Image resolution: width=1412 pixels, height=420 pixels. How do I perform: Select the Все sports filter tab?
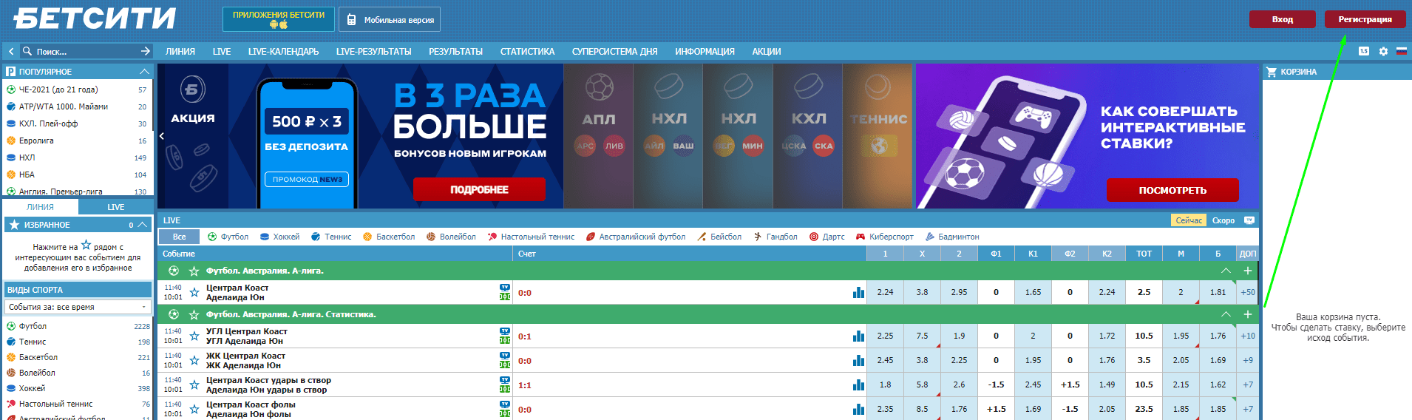coord(180,237)
